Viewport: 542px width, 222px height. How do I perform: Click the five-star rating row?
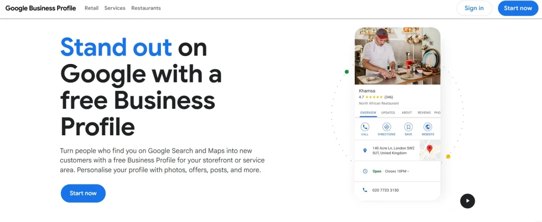[x=374, y=97]
